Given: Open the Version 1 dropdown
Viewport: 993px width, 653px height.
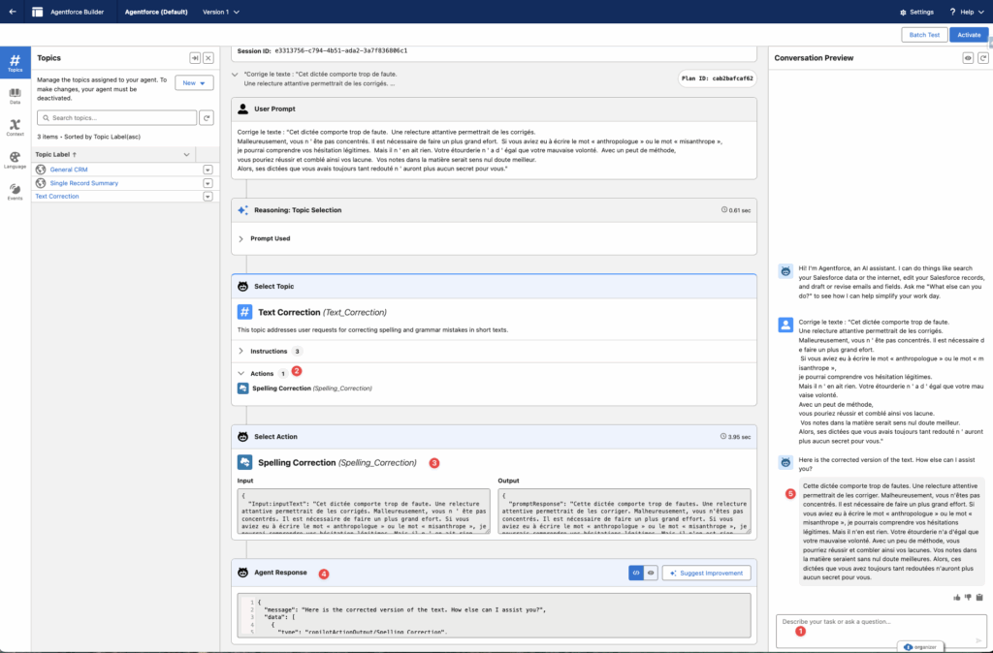Looking at the screenshot, I should click(221, 12).
